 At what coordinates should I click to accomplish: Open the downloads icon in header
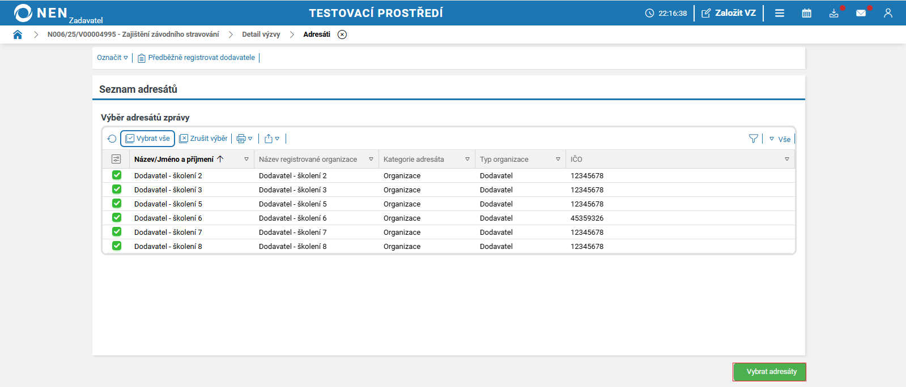[x=833, y=13]
